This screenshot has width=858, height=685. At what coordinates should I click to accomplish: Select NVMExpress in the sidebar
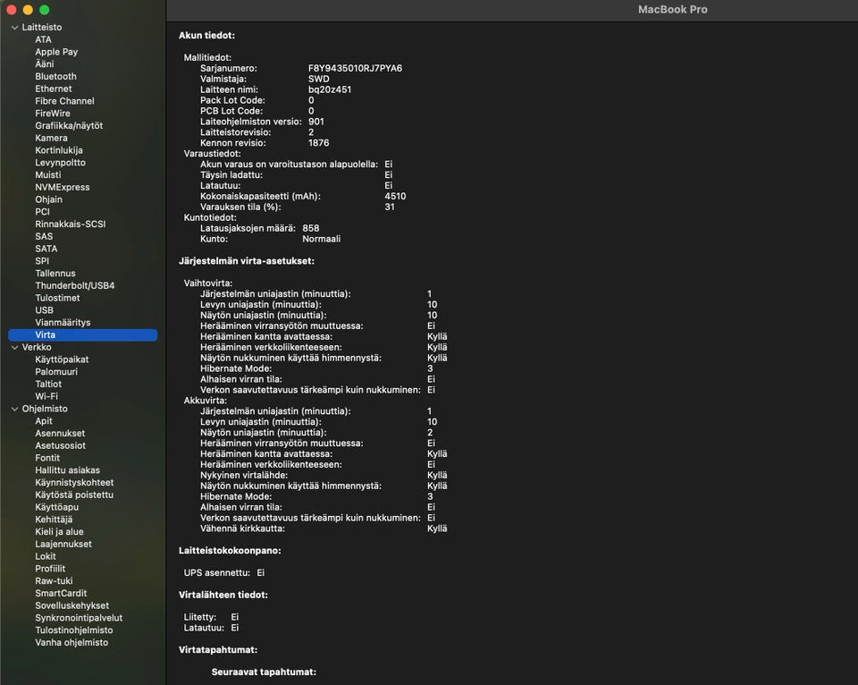[x=63, y=187]
